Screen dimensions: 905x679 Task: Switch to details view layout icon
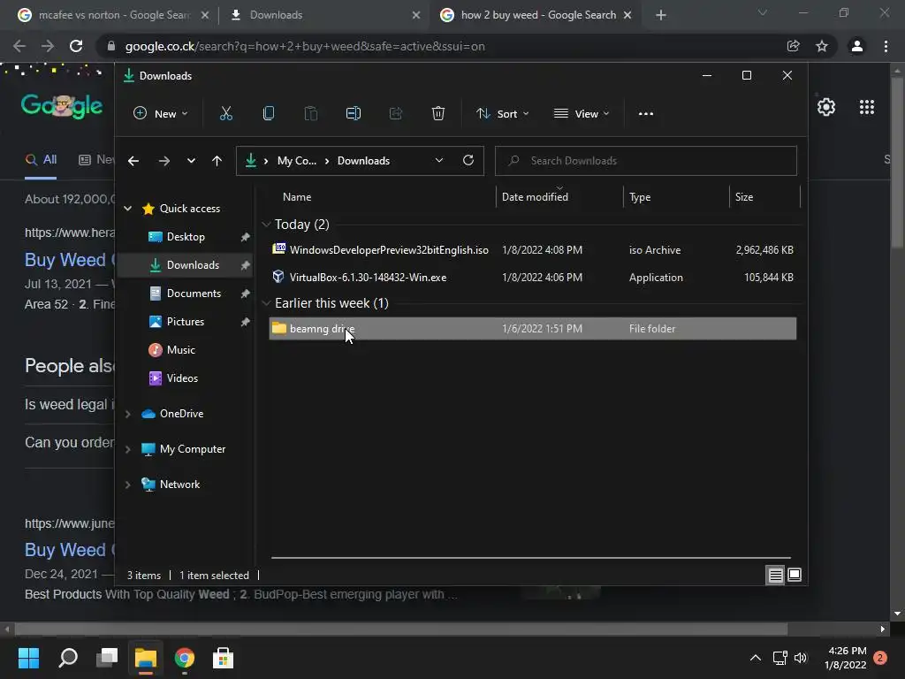click(x=775, y=575)
